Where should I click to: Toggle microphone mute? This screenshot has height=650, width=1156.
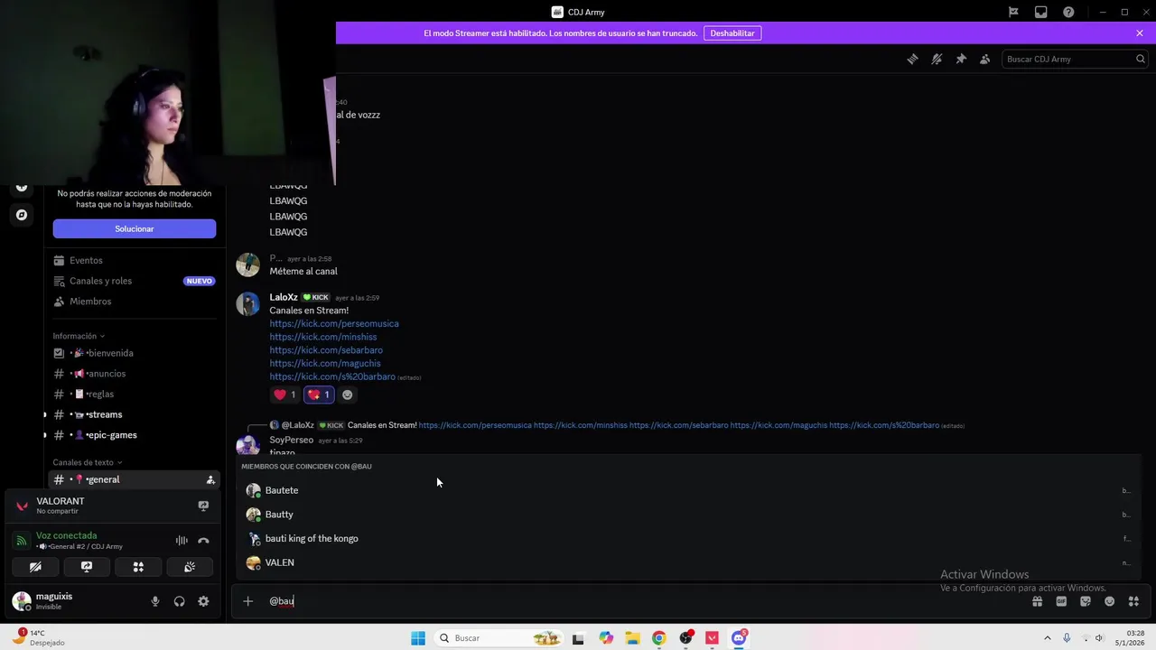(155, 601)
